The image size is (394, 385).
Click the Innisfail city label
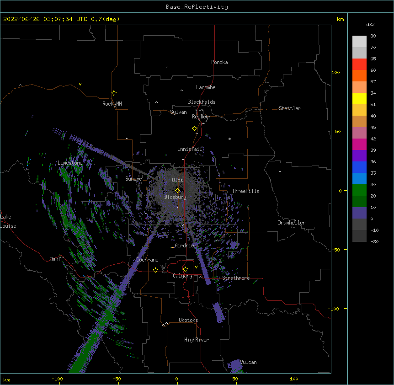point(190,149)
